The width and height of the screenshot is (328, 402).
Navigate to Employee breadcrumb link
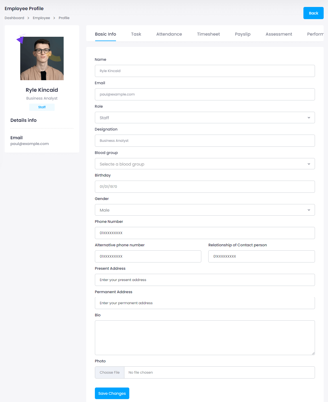pyautogui.click(x=41, y=18)
